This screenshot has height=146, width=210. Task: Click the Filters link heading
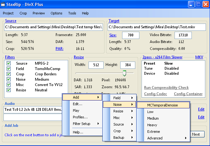click(10, 57)
